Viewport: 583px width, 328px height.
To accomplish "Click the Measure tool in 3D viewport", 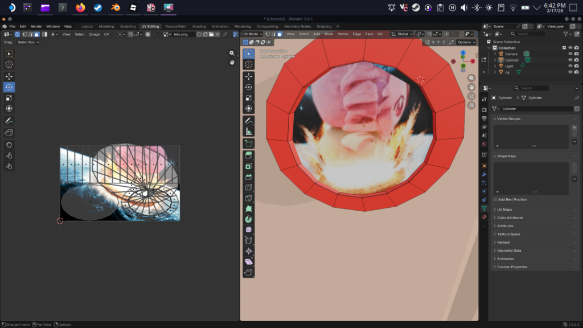I will pos(249,132).
